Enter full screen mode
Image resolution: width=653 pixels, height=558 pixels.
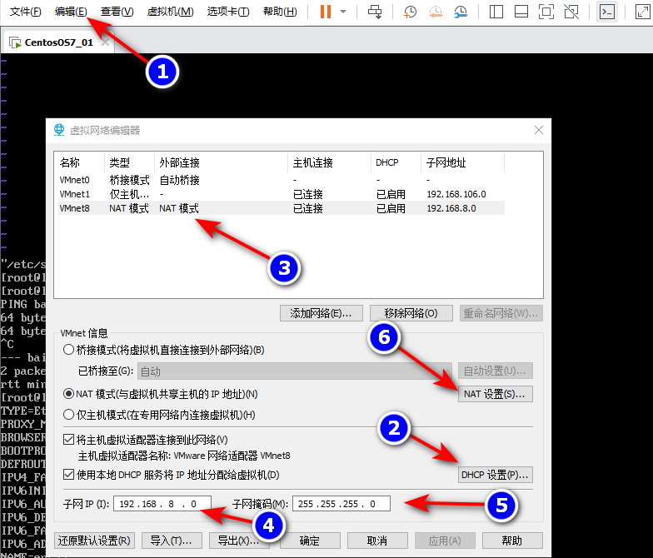(x=546, y=12)
